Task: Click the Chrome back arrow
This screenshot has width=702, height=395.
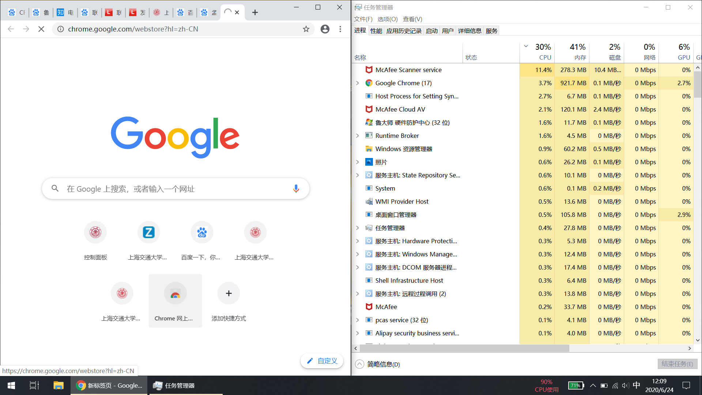Action: point(11,29)
